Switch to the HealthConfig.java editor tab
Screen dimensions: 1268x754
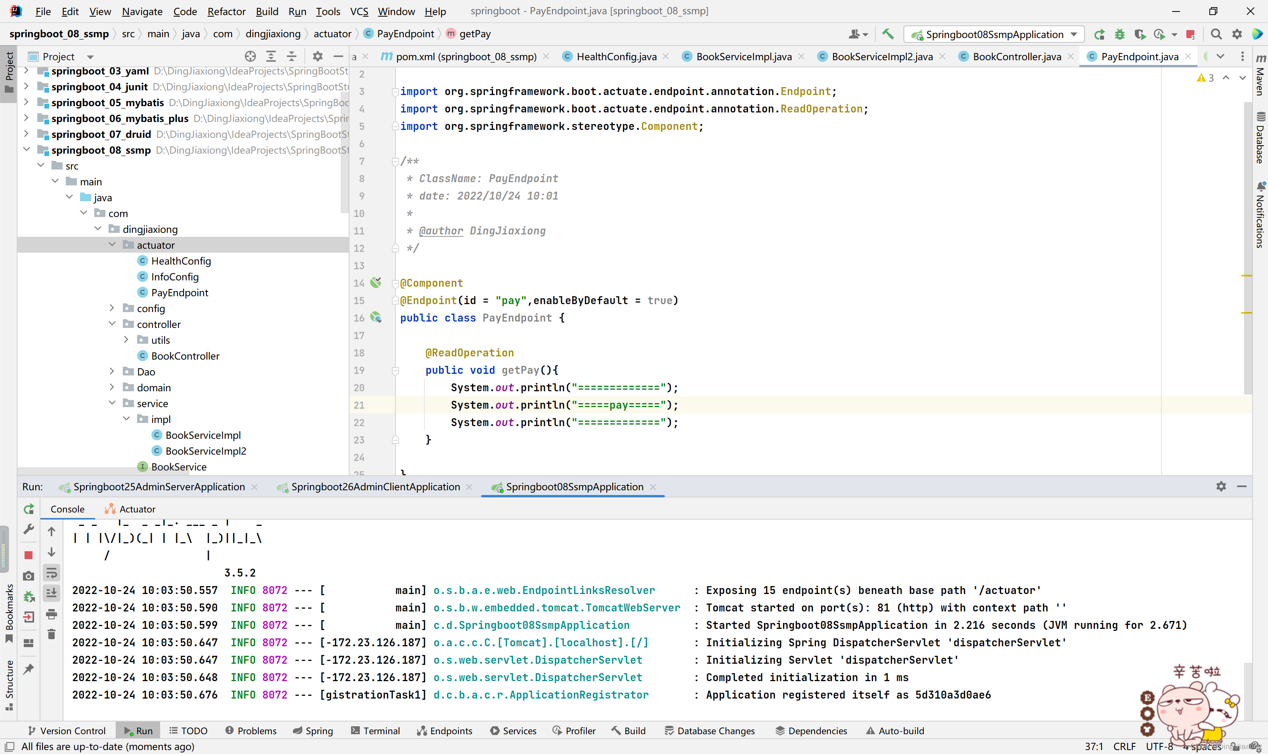coord(616,56)
